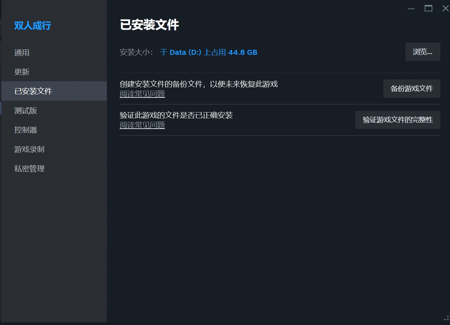Switch to 私密管理 tab
The height and width of the screenshot is (325, 450).
click(x=29, y=169)
